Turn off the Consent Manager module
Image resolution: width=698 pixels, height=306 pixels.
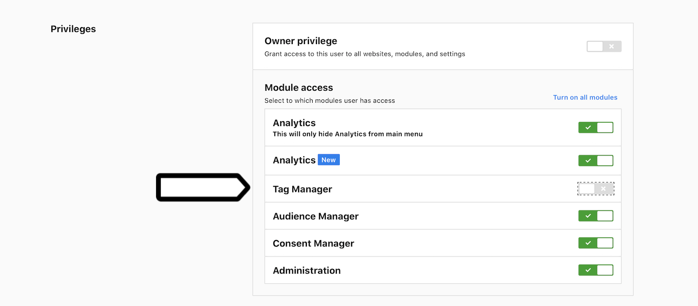(596, 242)
